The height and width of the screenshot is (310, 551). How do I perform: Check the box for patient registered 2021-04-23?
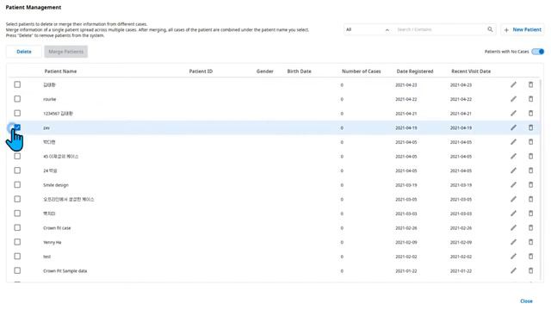tap(17, 84)
